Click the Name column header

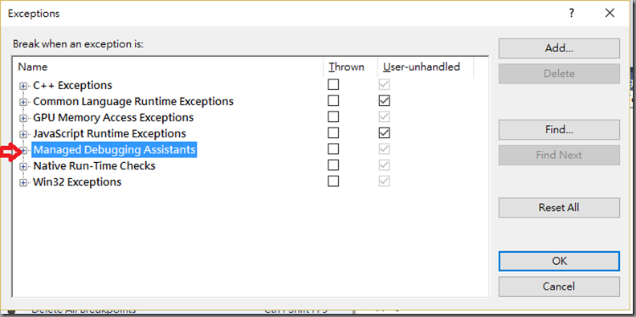click(169, 67)
